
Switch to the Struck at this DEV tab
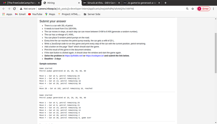102,3
